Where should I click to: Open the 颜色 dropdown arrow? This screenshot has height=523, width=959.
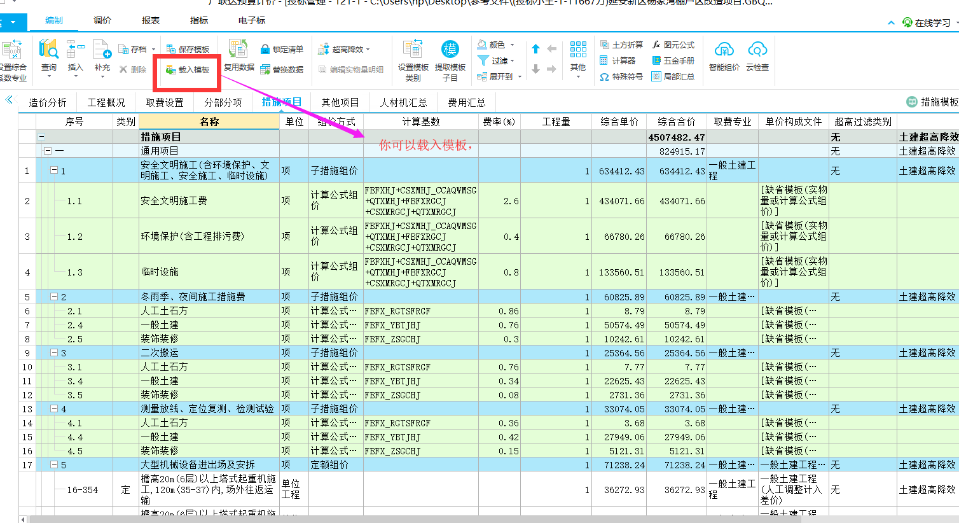[512, 45]
